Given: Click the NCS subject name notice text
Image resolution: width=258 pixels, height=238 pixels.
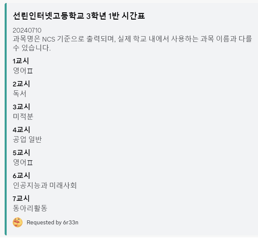Looking at the screenshot, I should [x=132, y=44].
